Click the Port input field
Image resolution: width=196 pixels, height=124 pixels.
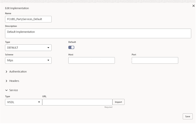[x=155, y=60]
